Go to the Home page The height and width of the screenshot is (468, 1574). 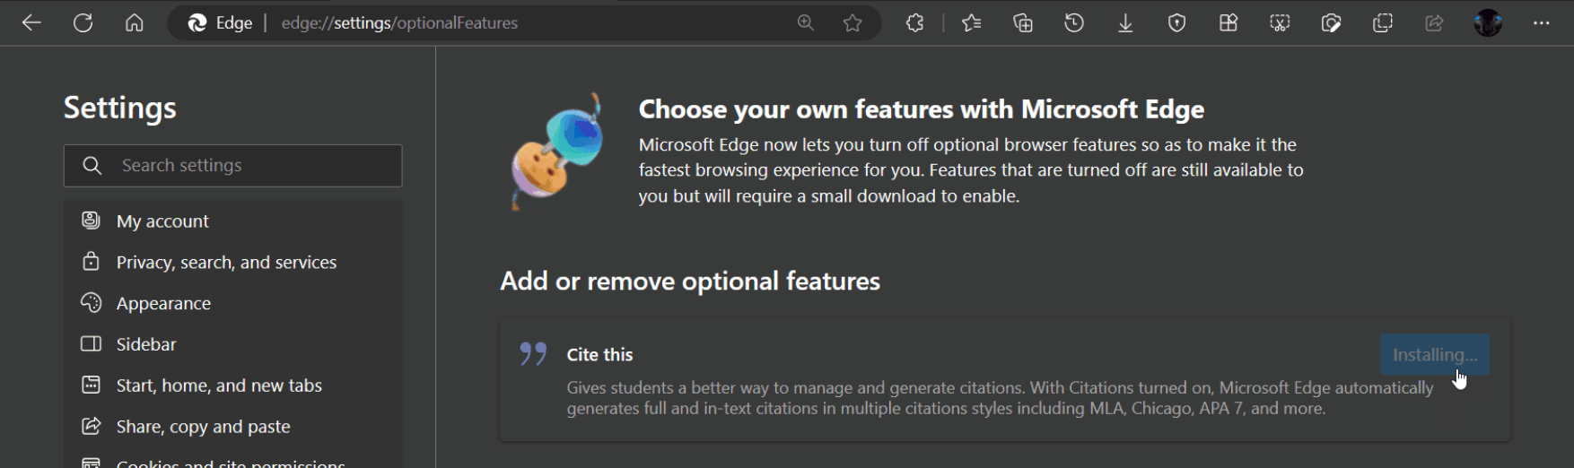coord(135,23)
